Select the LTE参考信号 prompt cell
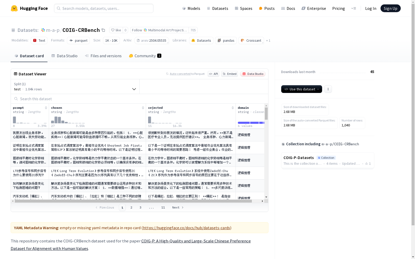Viewport: 415px width, 259px height. point(30,173)
